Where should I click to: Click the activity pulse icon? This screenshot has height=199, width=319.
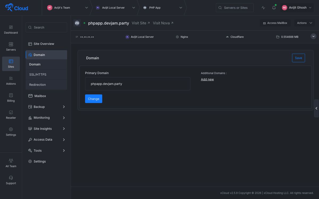coord(263,8)
